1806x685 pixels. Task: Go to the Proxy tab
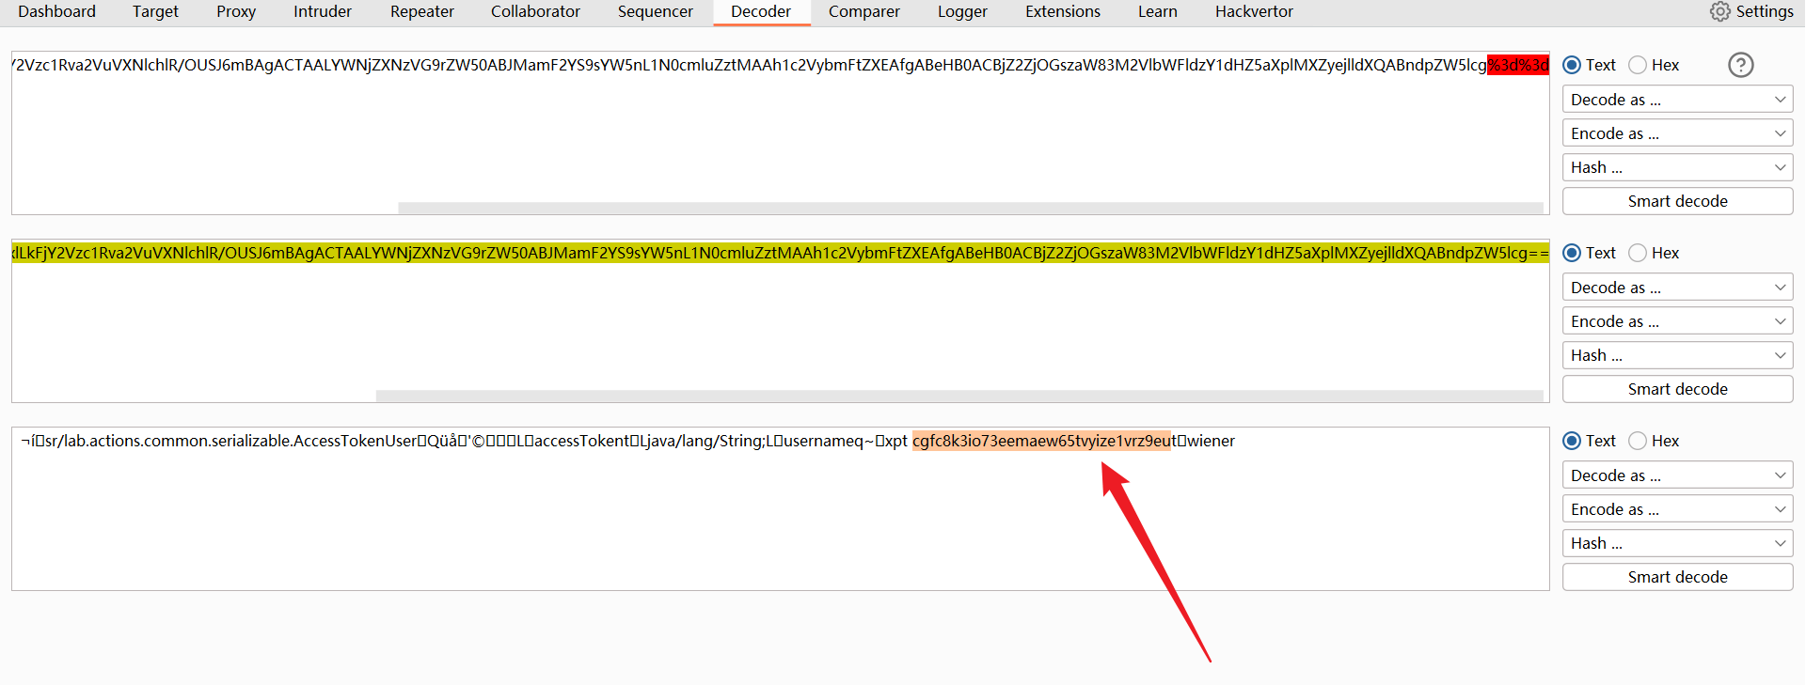(x=236, y=11)
